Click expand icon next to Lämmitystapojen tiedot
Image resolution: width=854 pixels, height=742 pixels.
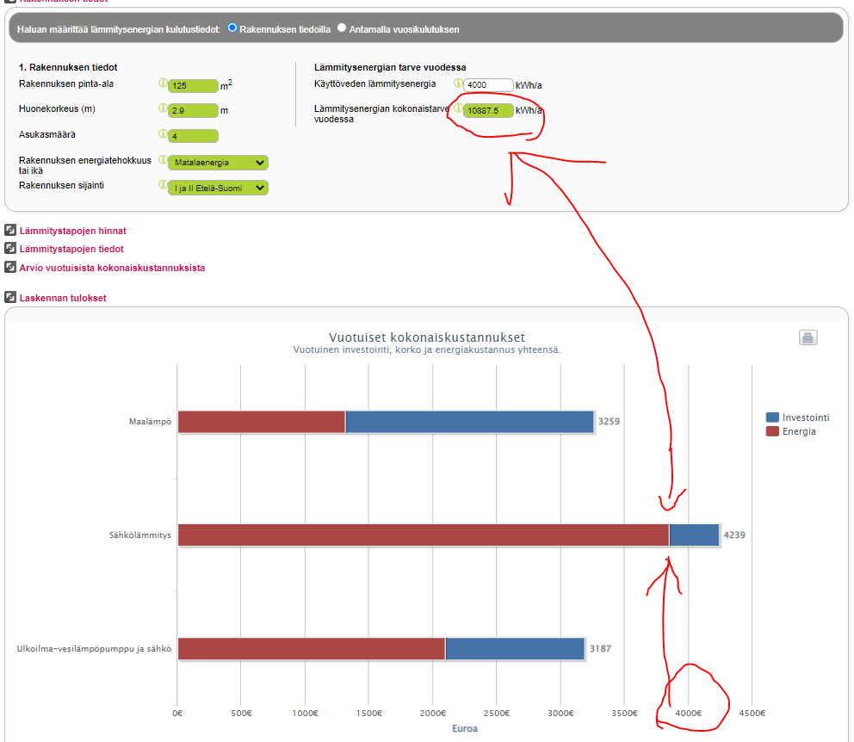click(10, 249)
